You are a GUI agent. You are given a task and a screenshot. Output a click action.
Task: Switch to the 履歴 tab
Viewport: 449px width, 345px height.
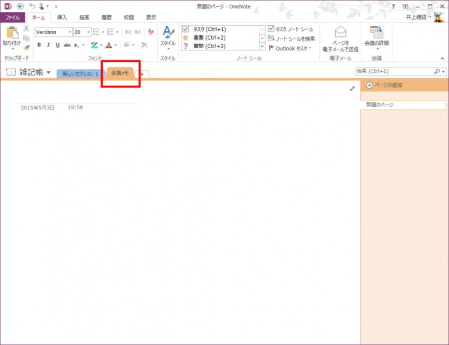coord(107,17)
